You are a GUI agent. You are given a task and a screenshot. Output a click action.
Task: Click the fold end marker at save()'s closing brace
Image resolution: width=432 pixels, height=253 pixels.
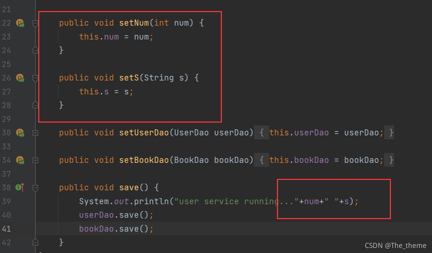(x=35, y=242)
